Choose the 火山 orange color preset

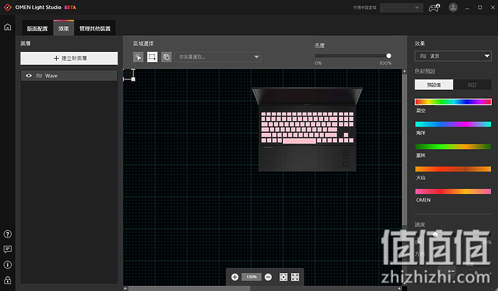(x=453, y=169)
